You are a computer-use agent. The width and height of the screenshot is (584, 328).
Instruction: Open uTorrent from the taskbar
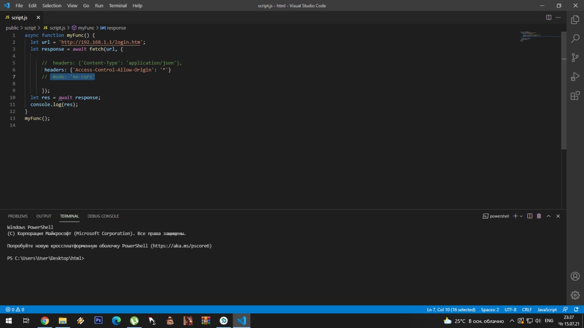134,321
